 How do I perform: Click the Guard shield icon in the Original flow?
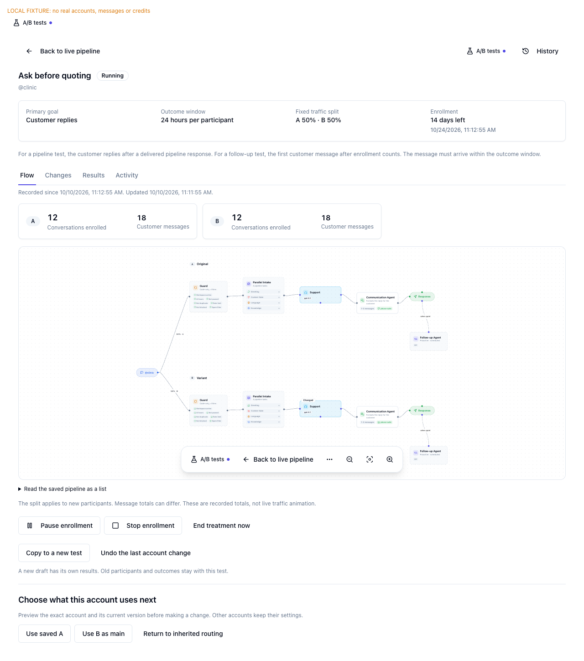[x=195, y=288]
